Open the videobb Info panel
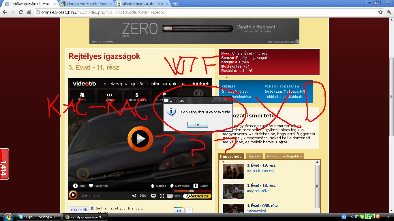This screenshot has height=221, width=394. 79,186
